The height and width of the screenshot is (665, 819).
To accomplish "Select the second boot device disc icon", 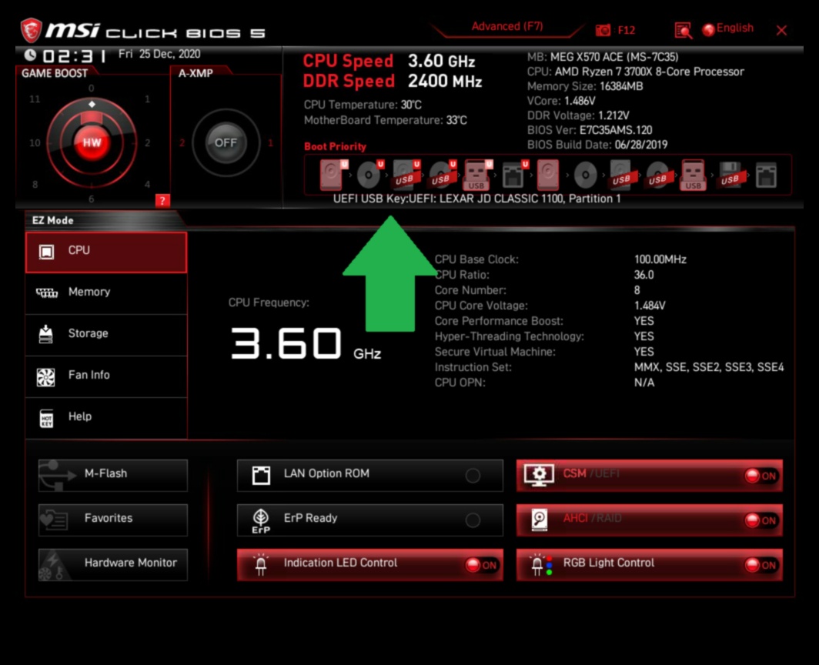I will click(x=369, y=175).
